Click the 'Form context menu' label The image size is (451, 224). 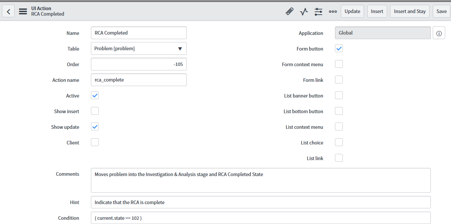tap(302, 65)
